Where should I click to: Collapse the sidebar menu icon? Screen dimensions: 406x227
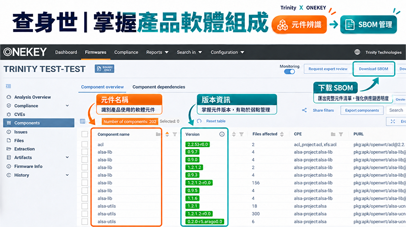[9, 86]
